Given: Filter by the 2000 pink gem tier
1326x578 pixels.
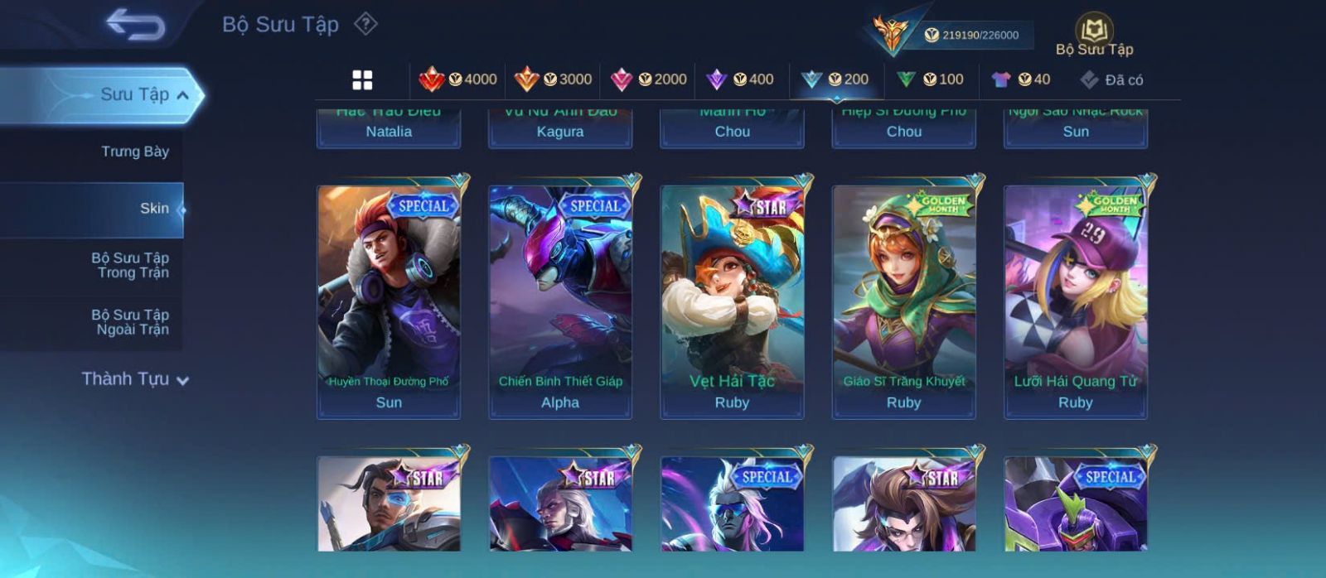Looking at the screenshot, I should (x=648, y=79).
